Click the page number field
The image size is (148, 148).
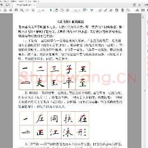(x=40, y=10)
